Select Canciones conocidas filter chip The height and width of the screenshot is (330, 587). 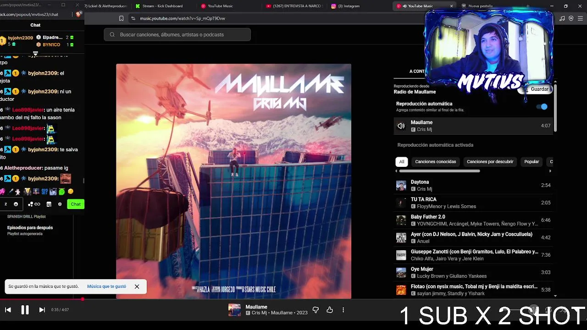[436, 162]
